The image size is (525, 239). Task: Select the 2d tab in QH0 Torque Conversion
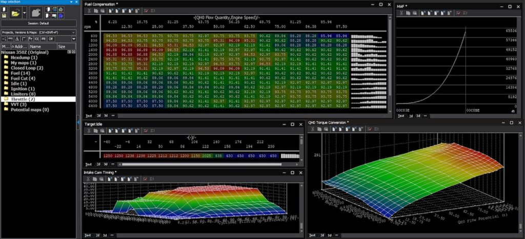[322, 235]
